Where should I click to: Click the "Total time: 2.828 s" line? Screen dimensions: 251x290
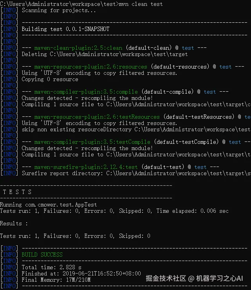51,267
